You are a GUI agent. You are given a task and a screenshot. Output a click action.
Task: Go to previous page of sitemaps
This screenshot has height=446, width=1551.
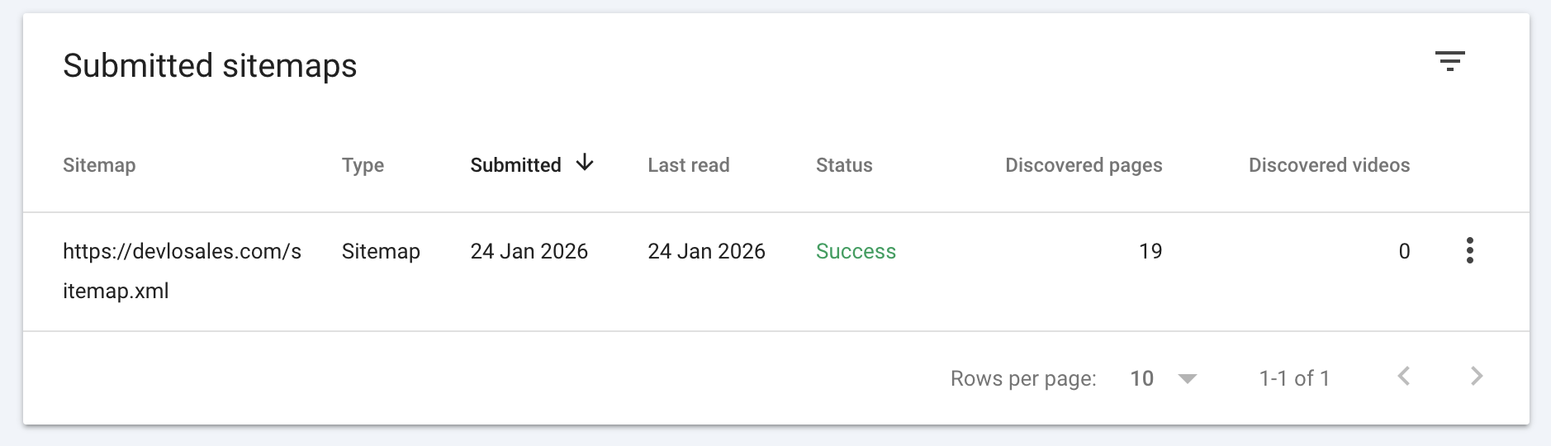coord(1403,377)
